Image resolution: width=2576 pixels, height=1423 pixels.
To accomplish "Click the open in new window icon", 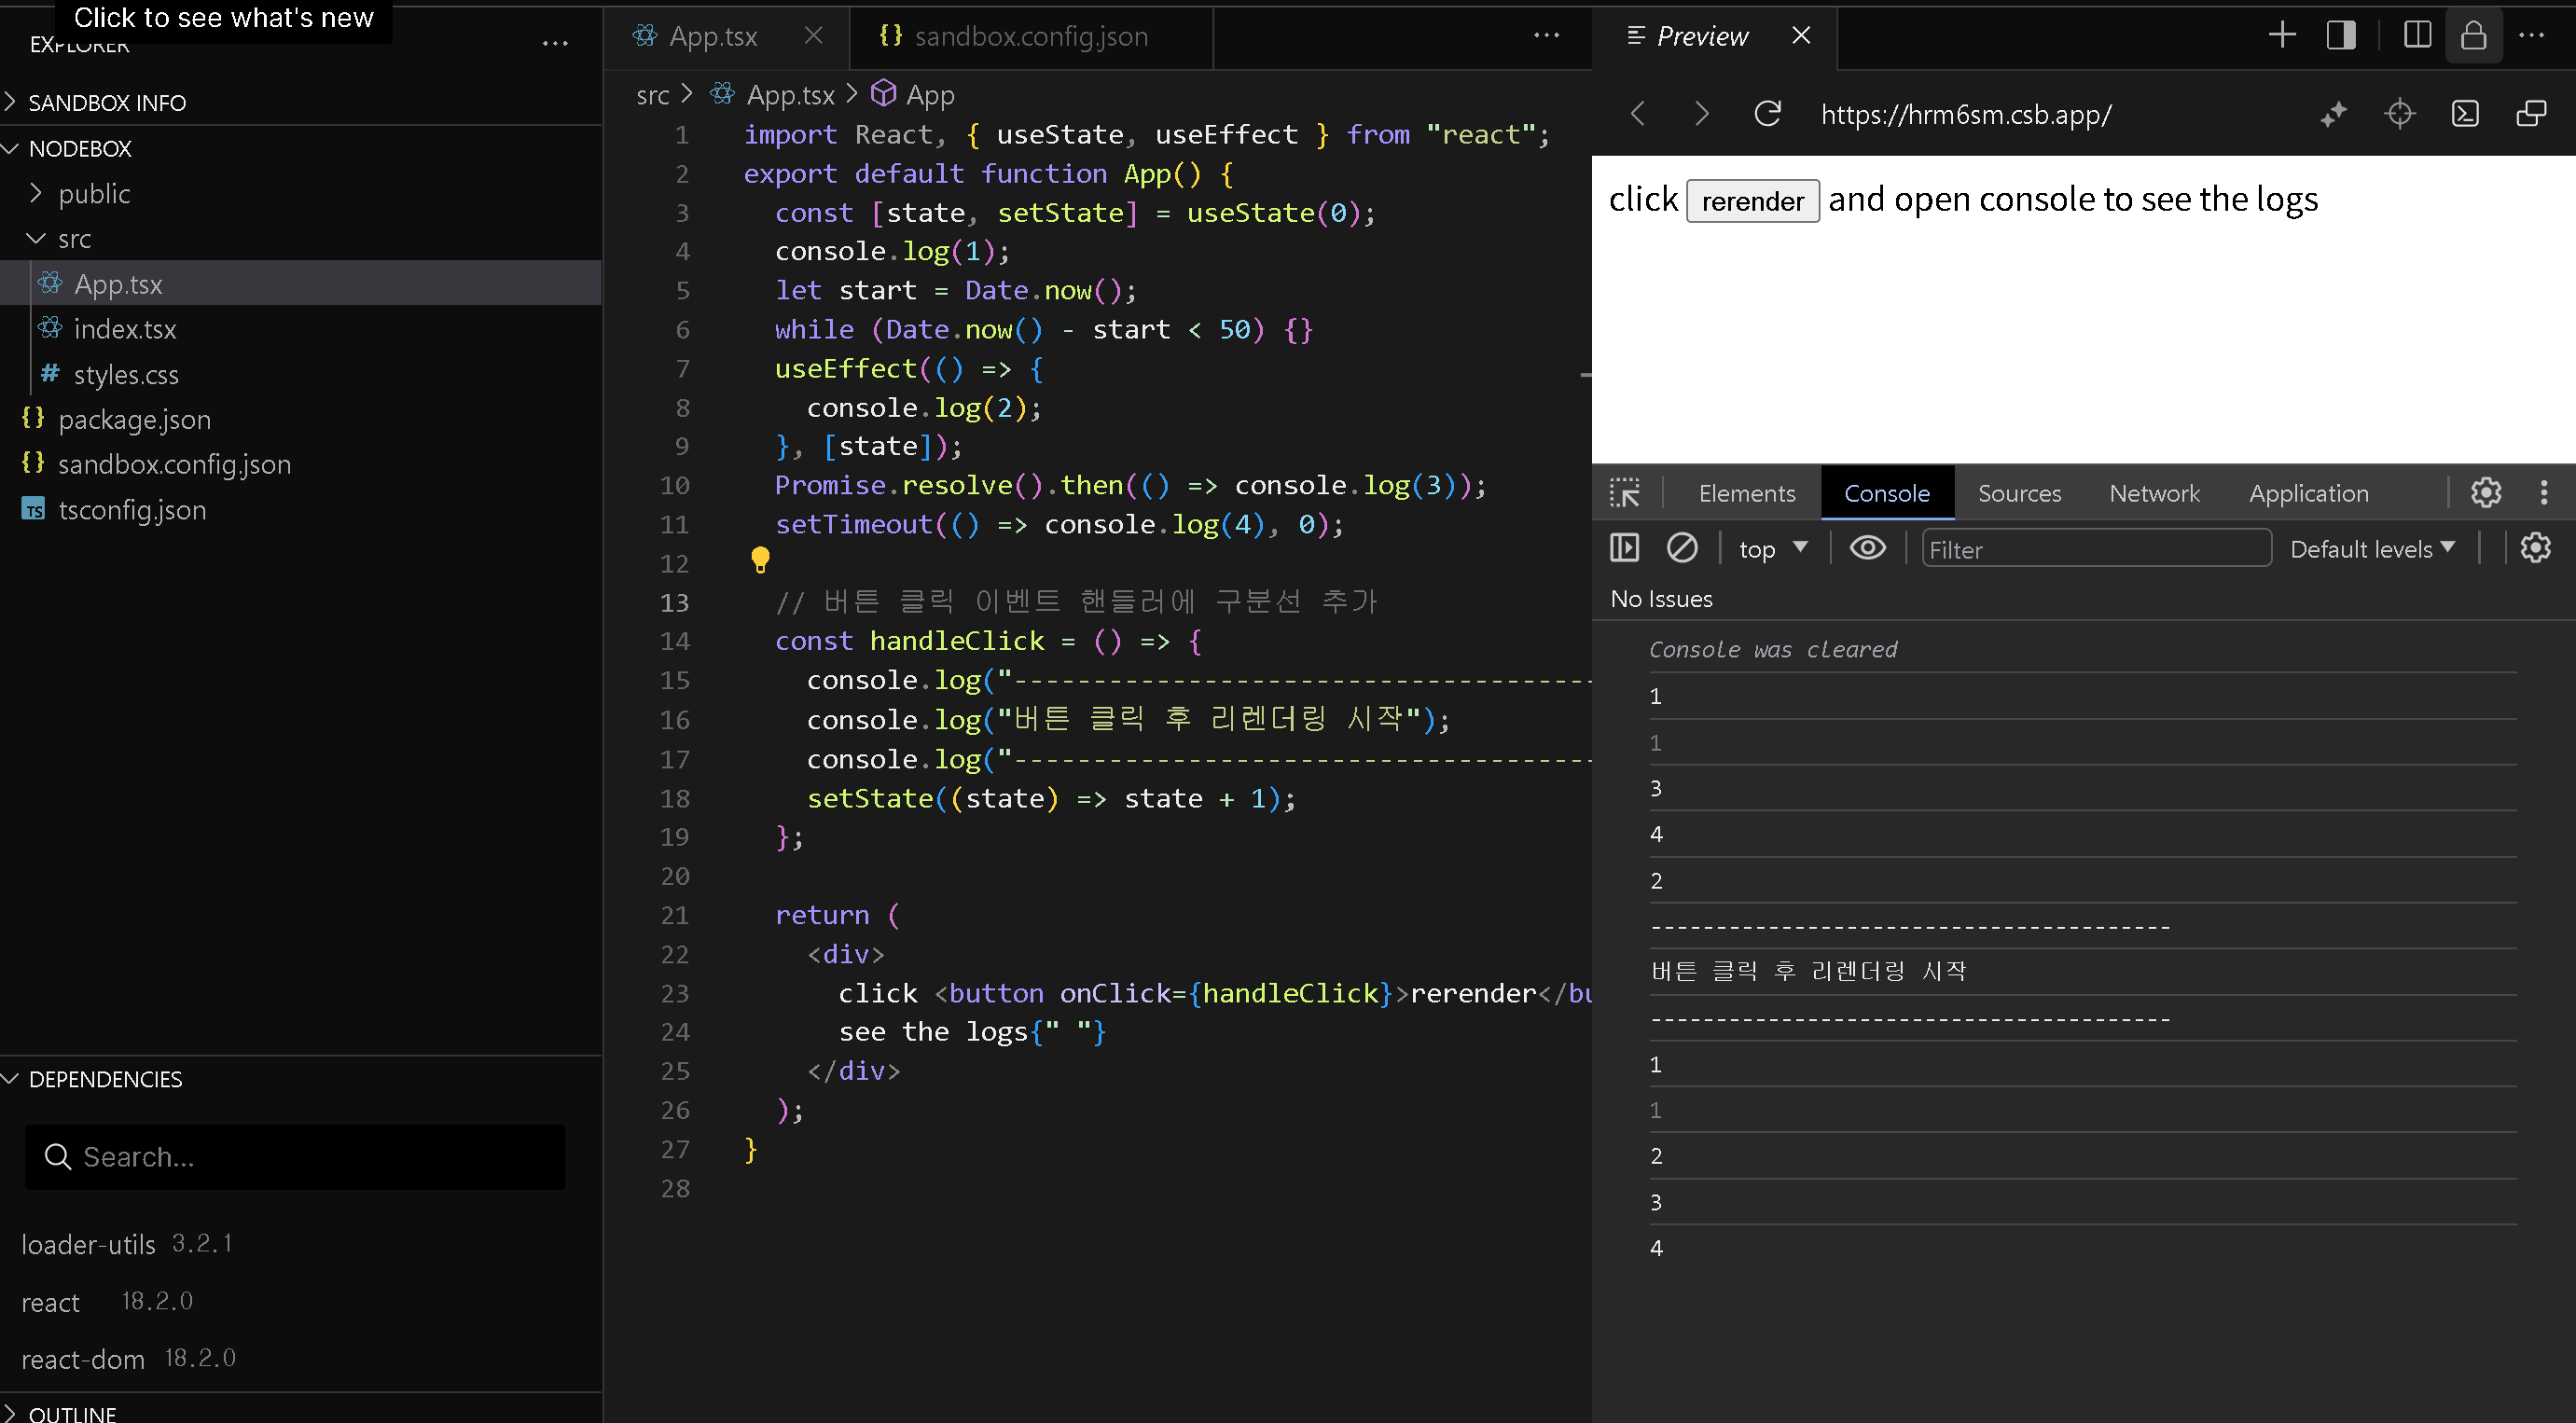I will [x=2531, y=114].
